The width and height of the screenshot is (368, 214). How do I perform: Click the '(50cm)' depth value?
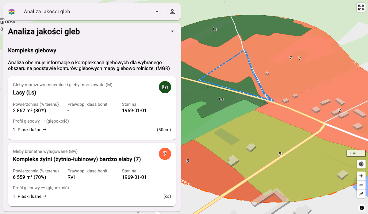[x=164, y=130]
